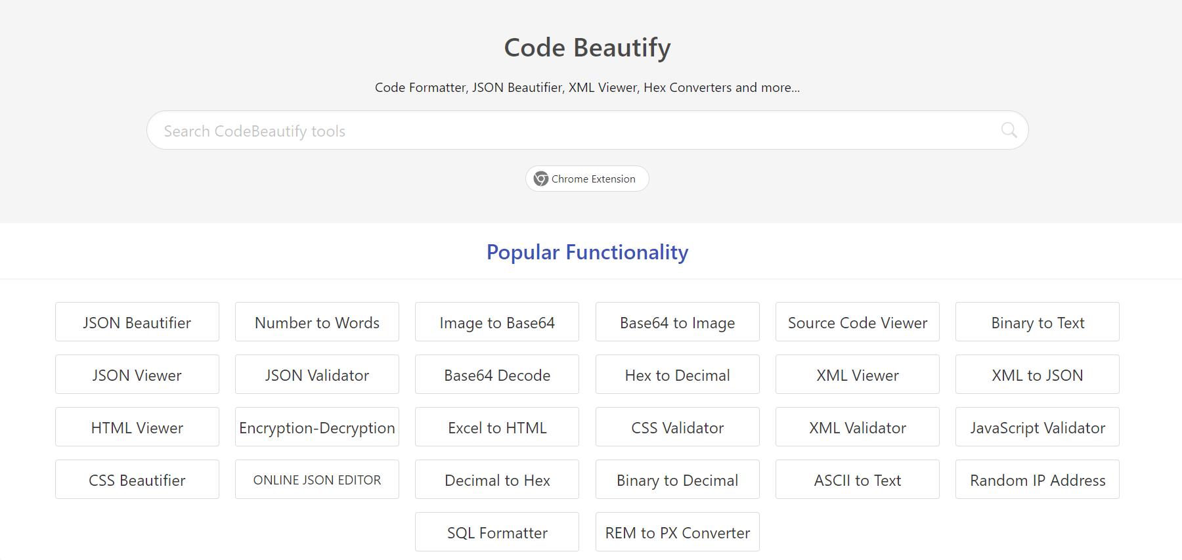Open JavaScript Validator
Viewport: 1182px width, 560px height.
(x=1038, y=427)
